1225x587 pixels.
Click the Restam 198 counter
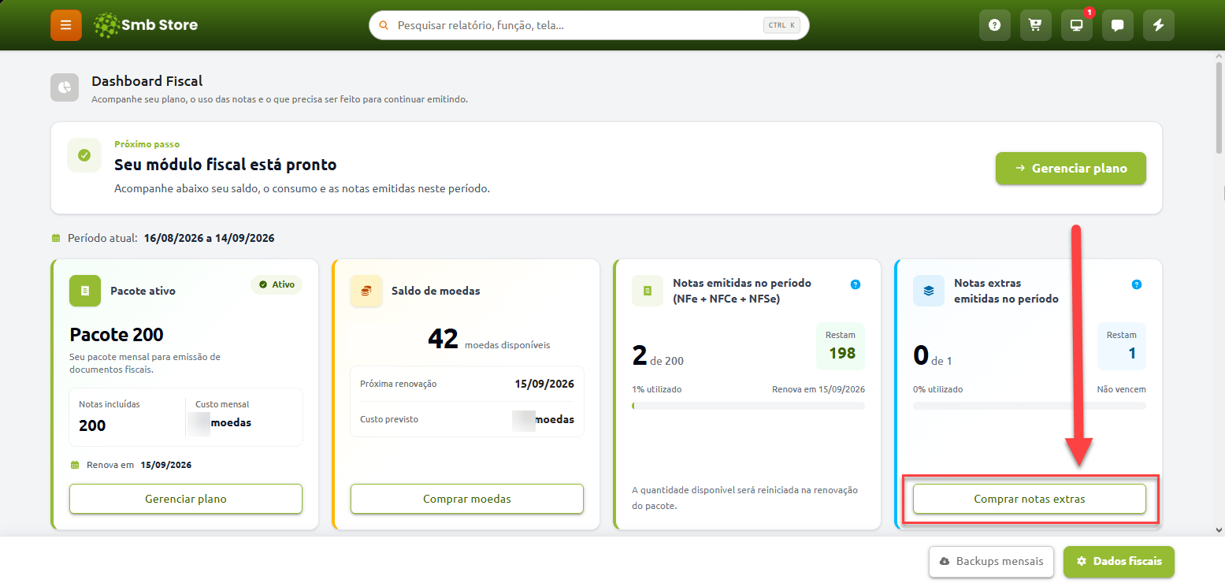click(x=841, y=346)
